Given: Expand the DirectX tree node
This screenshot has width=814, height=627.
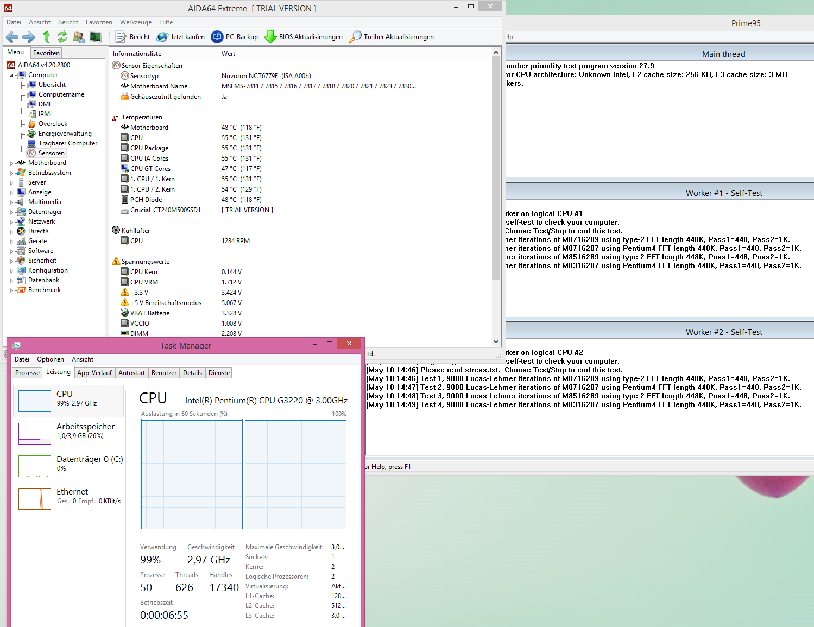Looking at the screenshot, I should click(x=11, y=231).
